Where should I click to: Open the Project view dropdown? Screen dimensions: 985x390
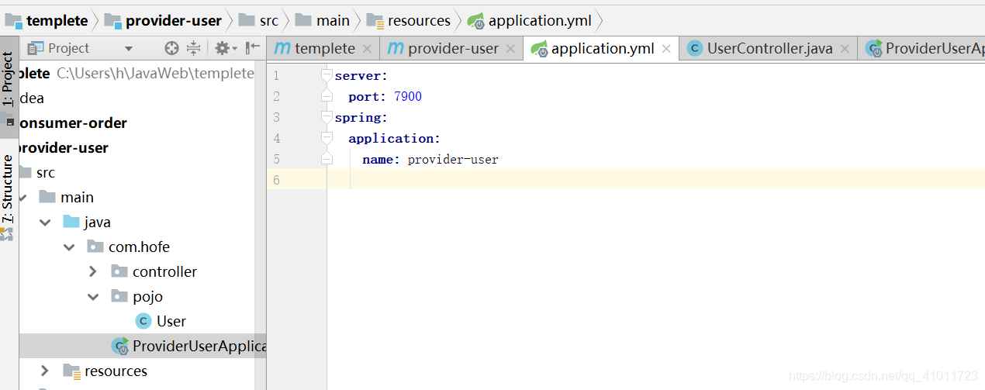coord(129,48)
